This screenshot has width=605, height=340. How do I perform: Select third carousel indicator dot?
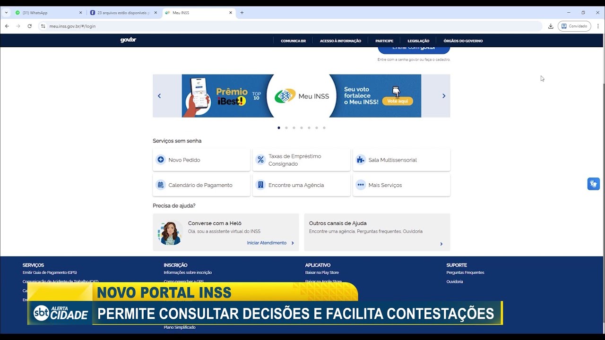294,127
